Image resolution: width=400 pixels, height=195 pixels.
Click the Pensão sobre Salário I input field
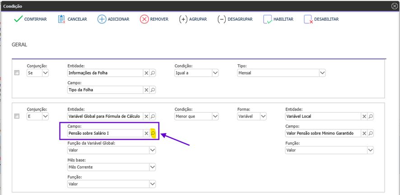point(105,133)
